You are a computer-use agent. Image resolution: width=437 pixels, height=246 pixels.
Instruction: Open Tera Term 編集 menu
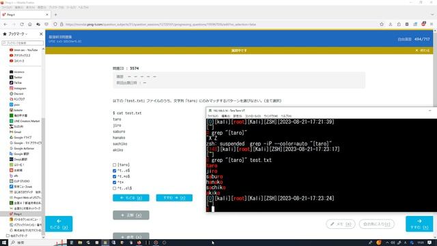tap(226, 116)
